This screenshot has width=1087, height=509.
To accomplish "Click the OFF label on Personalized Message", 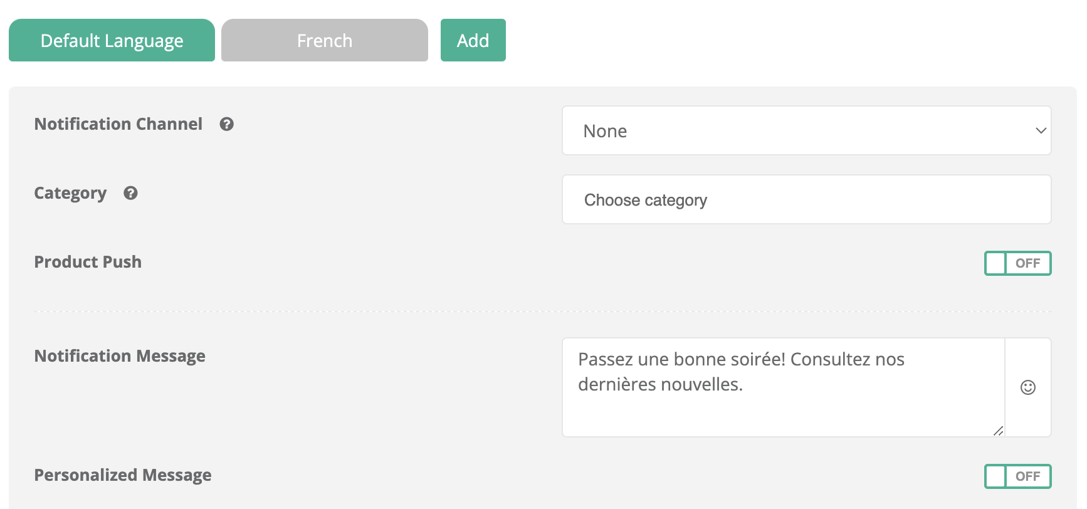I will pos(1027,476).
